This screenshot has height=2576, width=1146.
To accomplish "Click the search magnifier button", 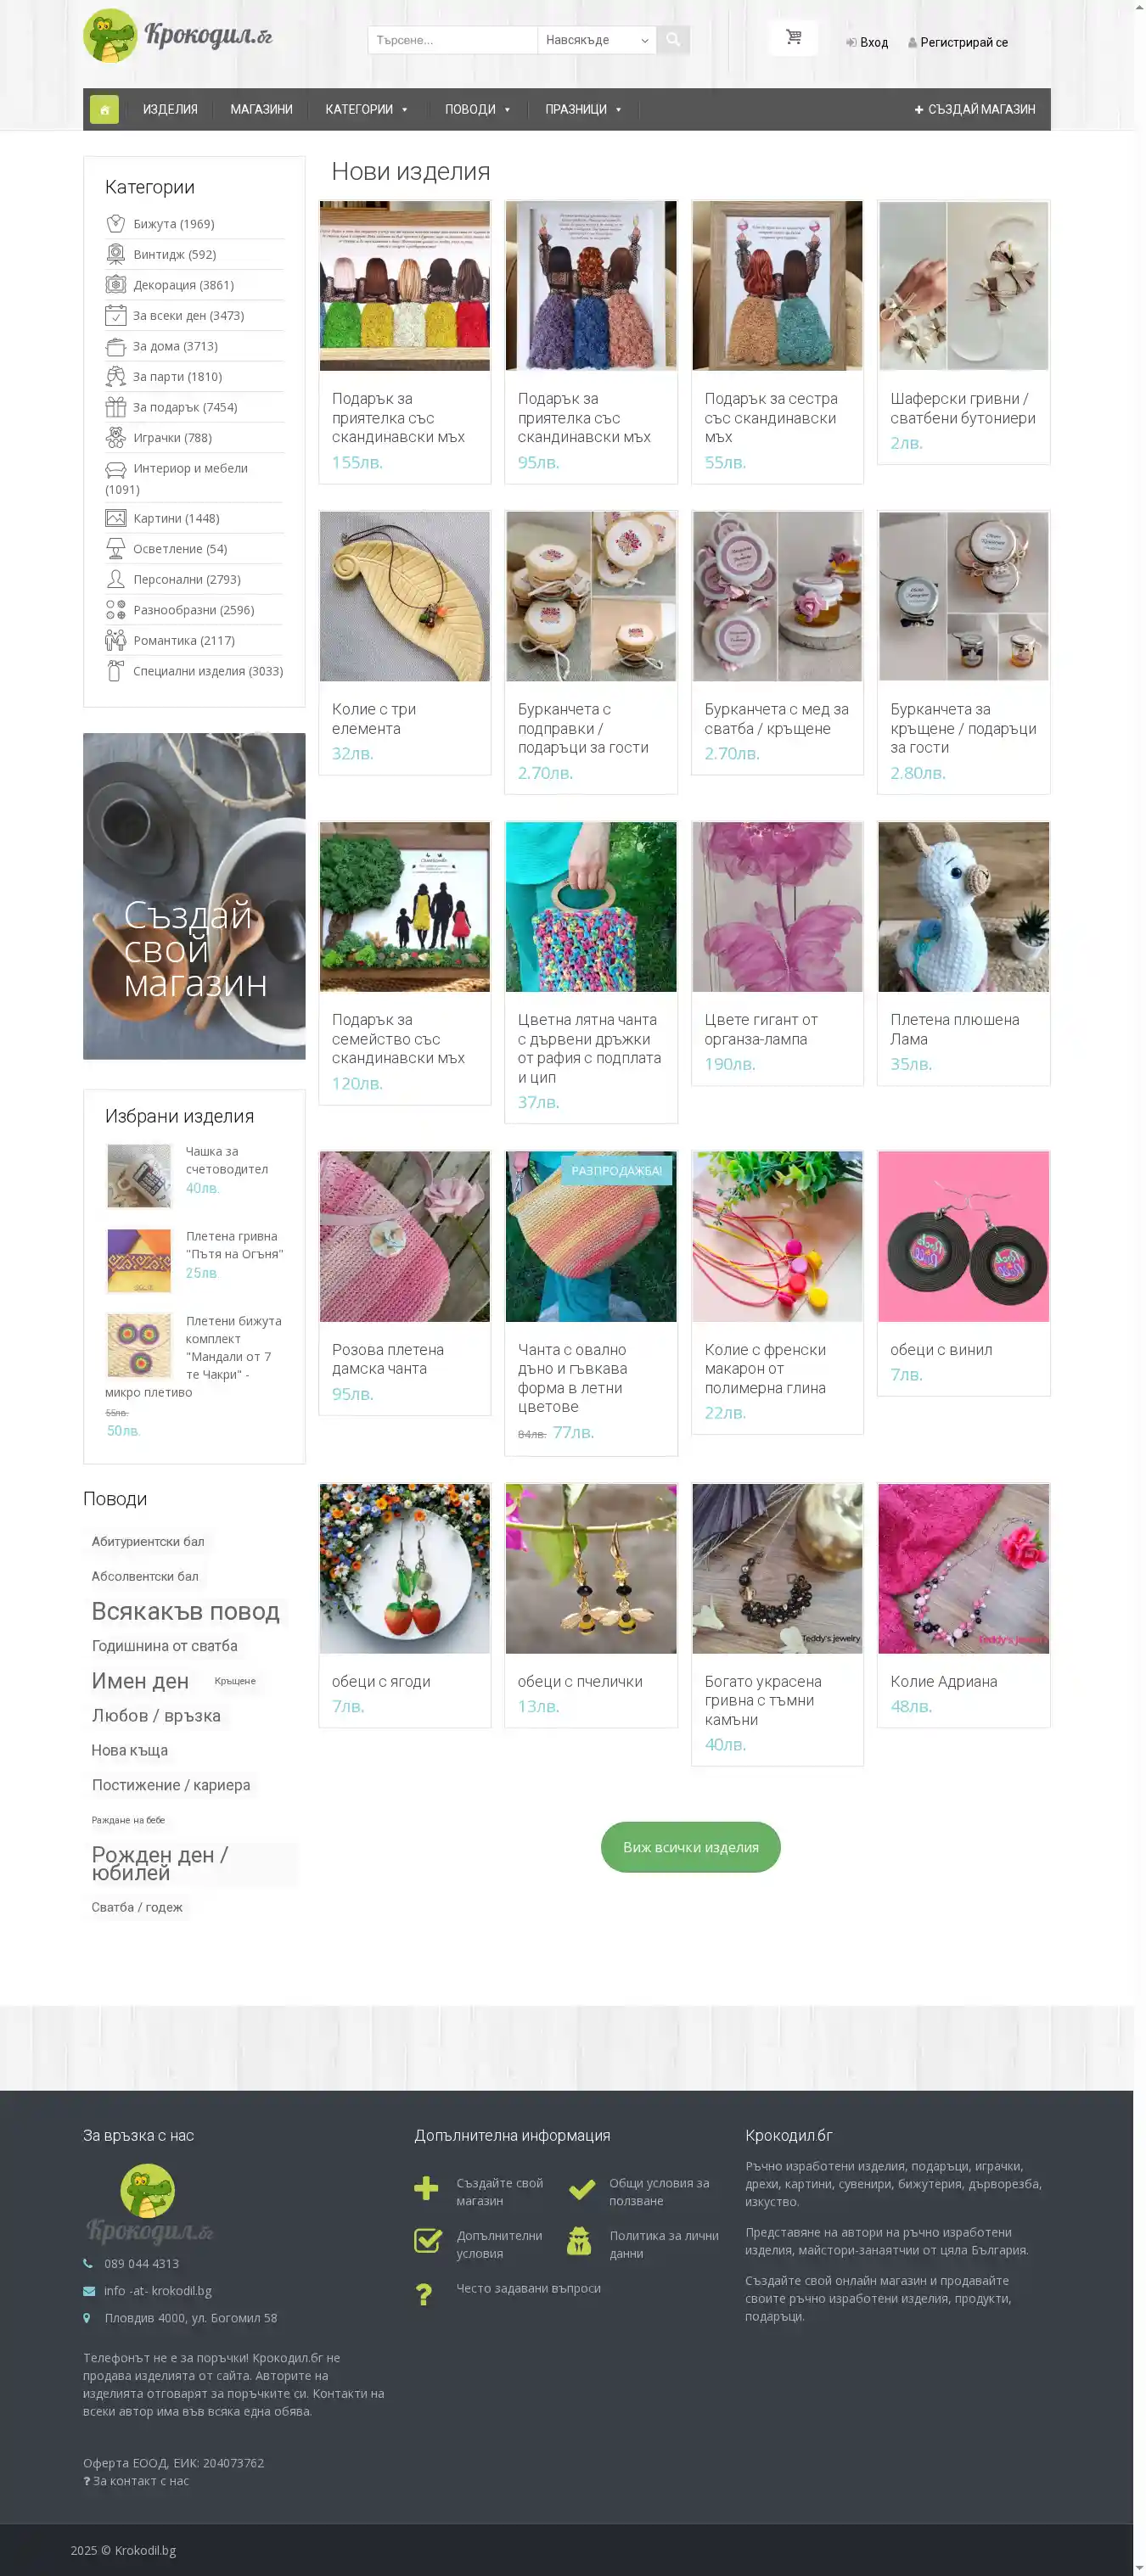I will (x=672, y=40).
